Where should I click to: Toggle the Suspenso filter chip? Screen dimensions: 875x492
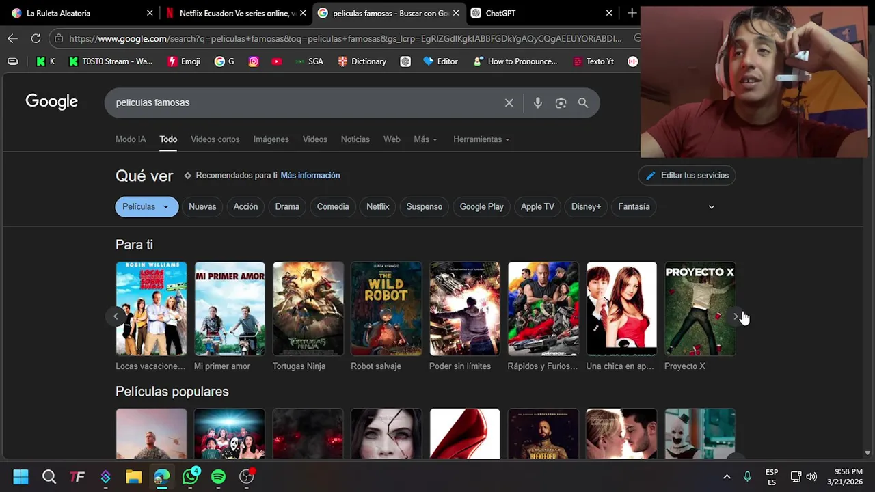pyautogui.click(x=424, y=206)
